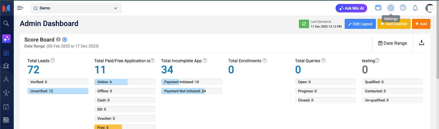Click the search icon in sidebar
This screenshot has width=439, height=129.
pyautogui.click(x=6, y=23)
